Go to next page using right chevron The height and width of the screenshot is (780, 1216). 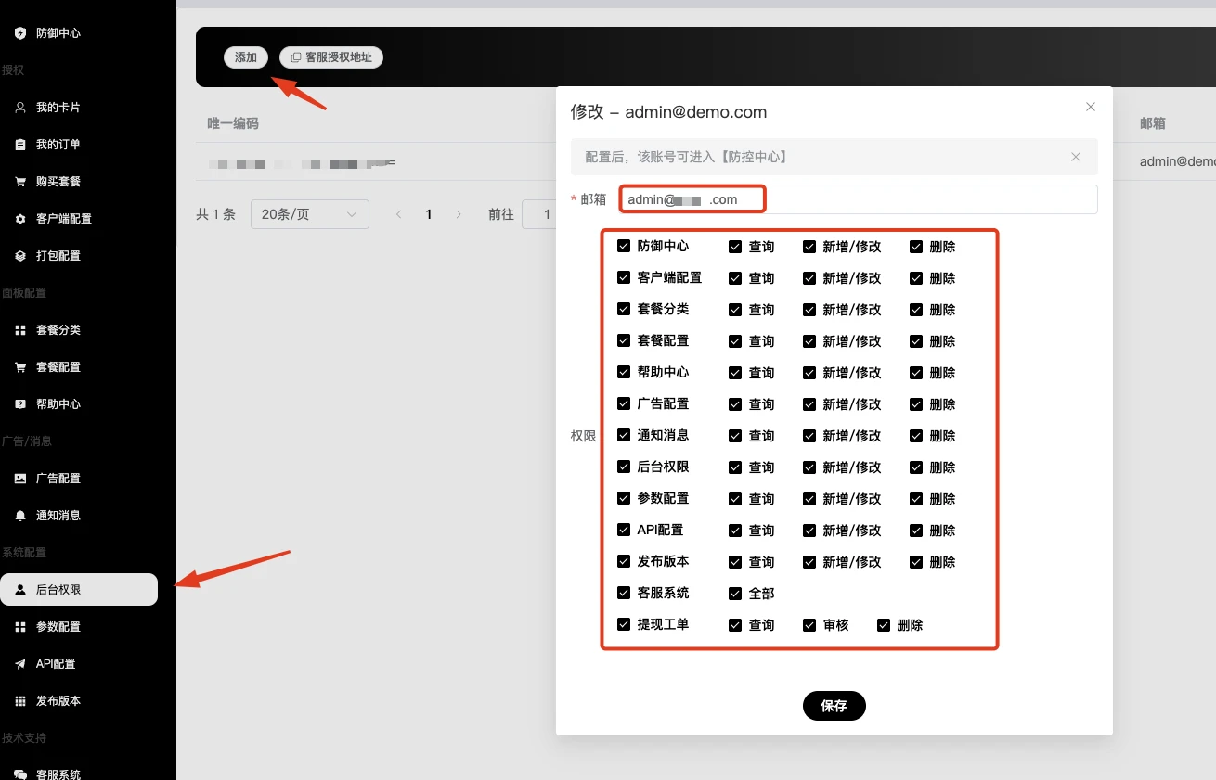[459, 214]
